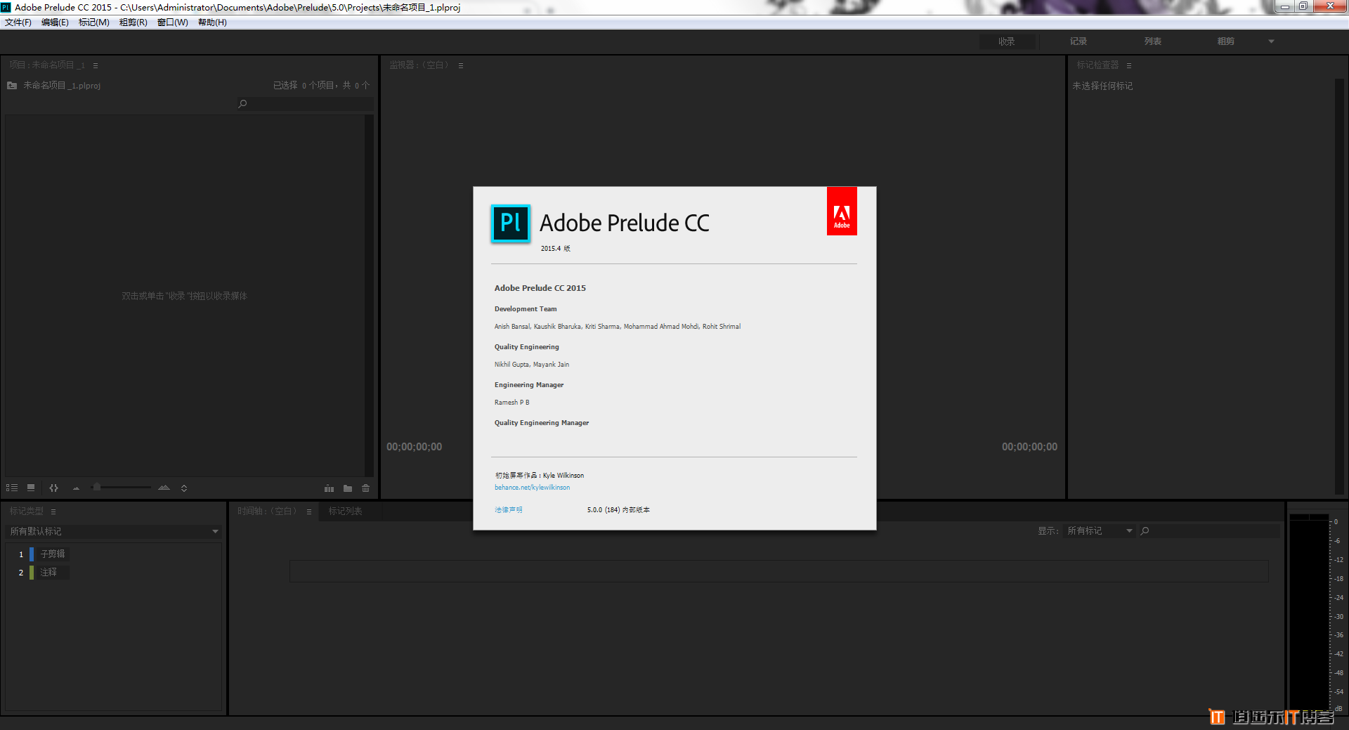The image size is (1349, 730).
Task: Click the marker inspector vertical scrollbar
Action: [1339, 286]
